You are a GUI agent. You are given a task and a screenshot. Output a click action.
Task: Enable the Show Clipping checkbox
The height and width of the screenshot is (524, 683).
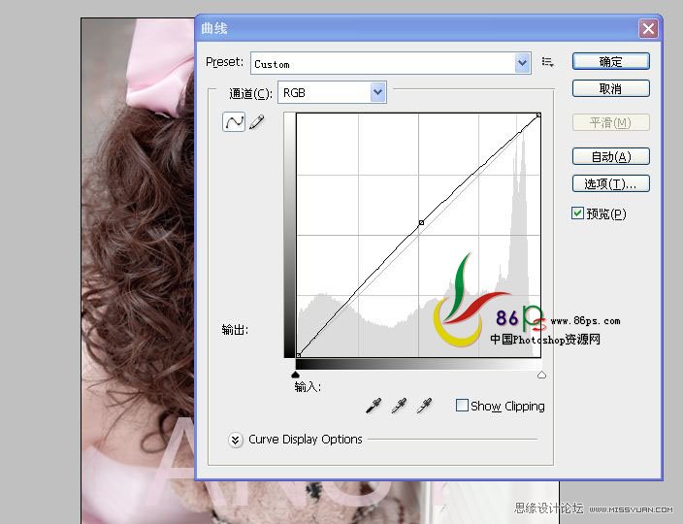[x=462, y=405]
